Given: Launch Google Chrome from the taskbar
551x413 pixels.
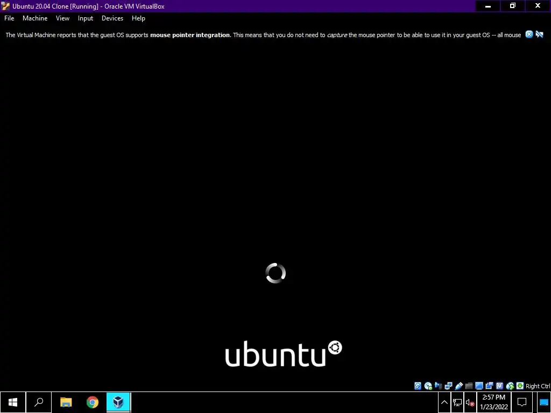Looking at the screenshot, I should point(93,402).
